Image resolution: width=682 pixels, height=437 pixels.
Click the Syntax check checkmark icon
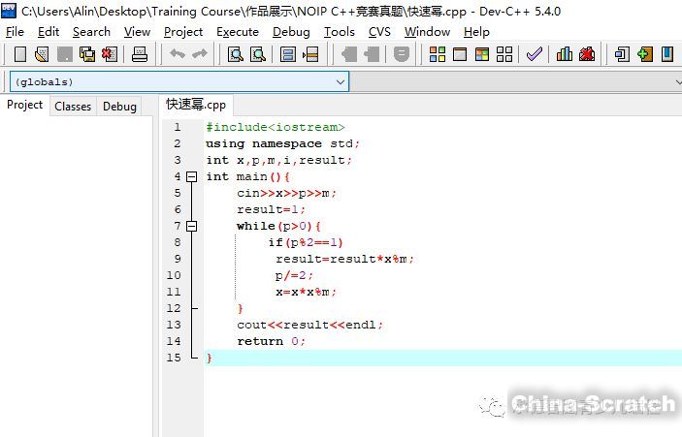[x=535, y=54]
